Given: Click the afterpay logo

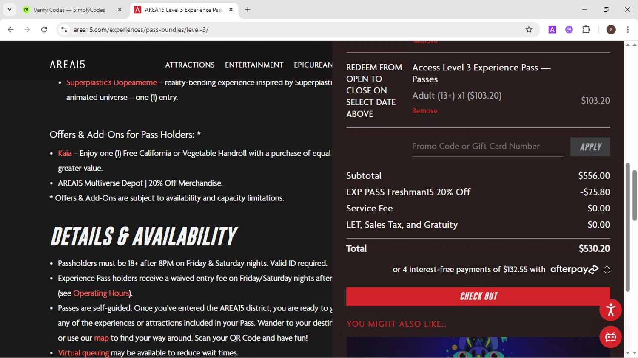Looking at the screenshot, I should 574,270.
